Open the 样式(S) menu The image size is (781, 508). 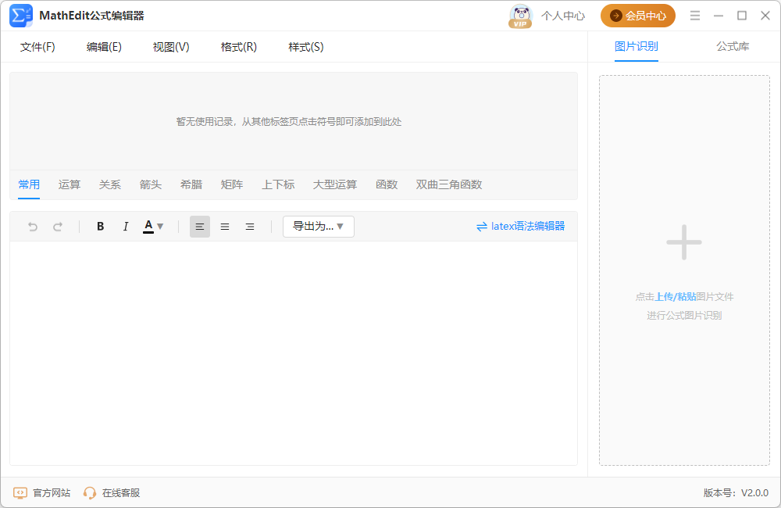306,47
